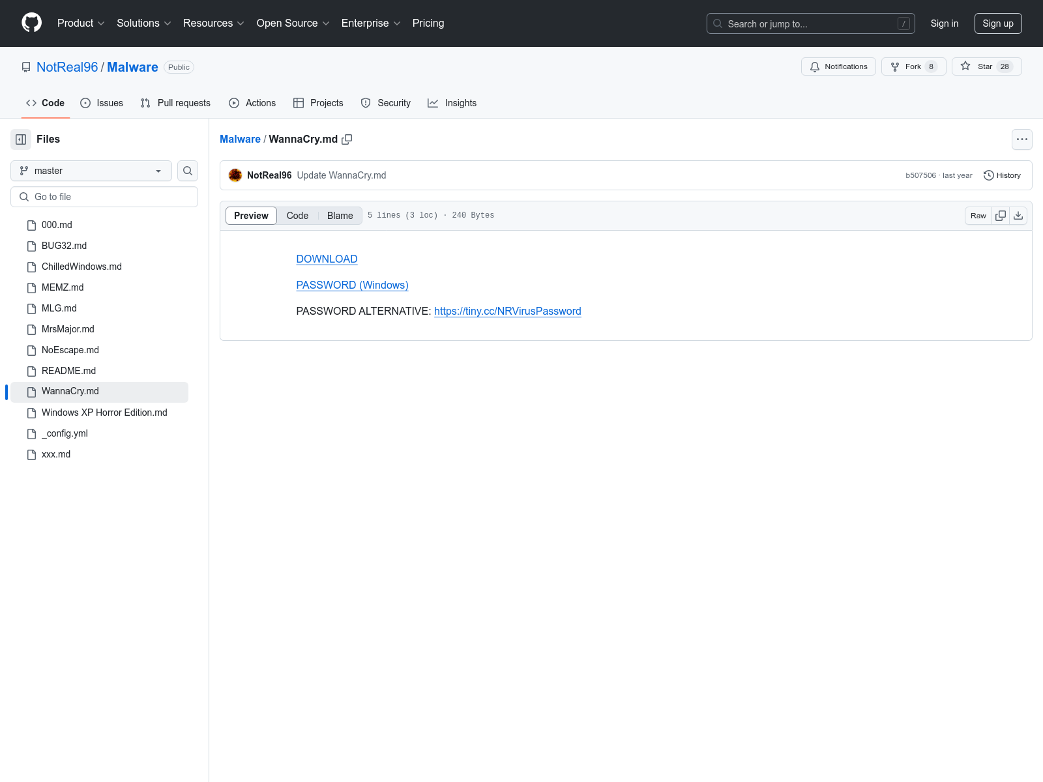Open Malware repository name link

coord(132,67)
